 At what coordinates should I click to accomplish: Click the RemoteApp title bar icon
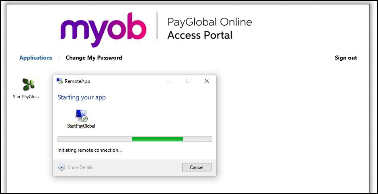coord(59,81)
